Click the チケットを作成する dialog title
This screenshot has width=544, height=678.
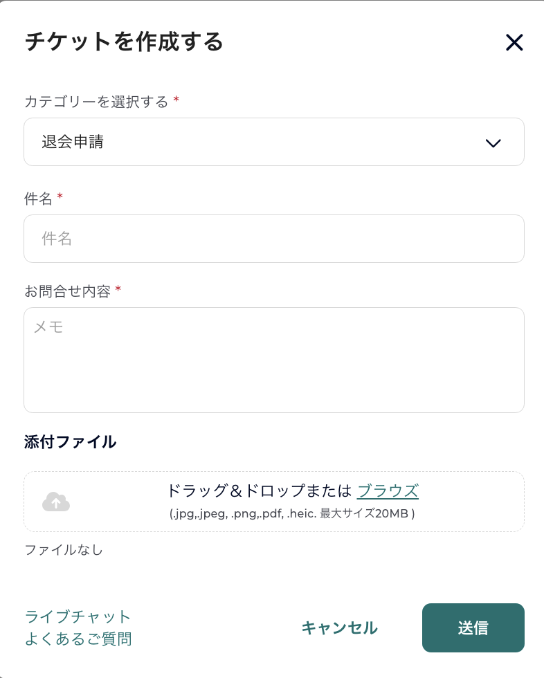[x=124, y=42]
